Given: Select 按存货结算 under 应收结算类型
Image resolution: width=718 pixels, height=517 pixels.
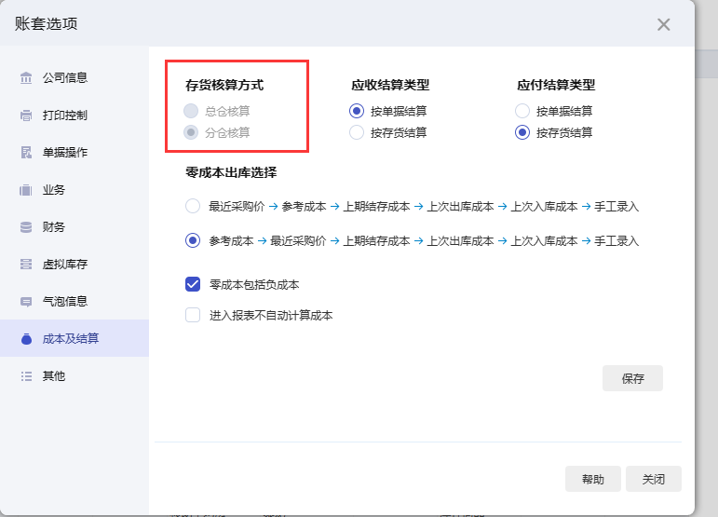Looking at the screenshot, I should (357, 132).
